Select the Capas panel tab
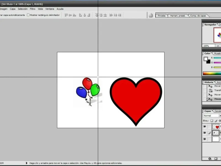221x166 pixels. pos(208,111)
